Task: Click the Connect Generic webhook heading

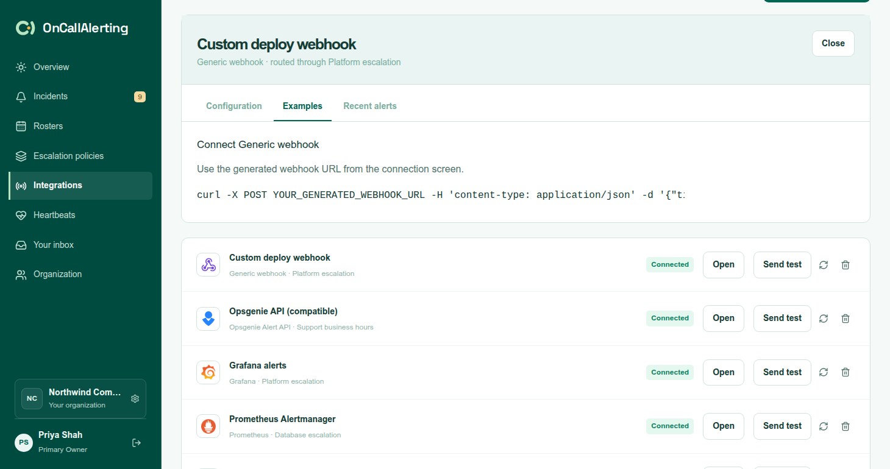Action: tap(258, 144)
